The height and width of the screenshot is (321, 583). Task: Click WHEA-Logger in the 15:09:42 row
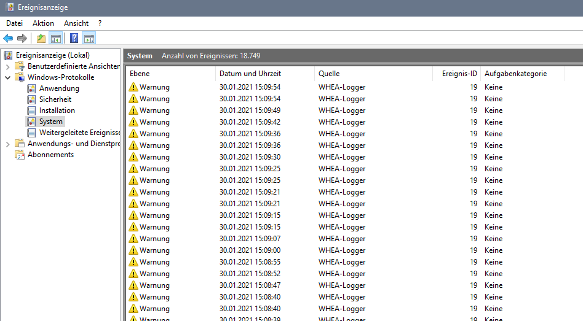click(x=342, y=122)
